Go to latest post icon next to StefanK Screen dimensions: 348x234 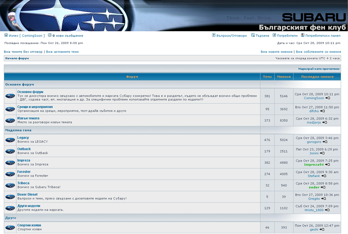[324, 176]
